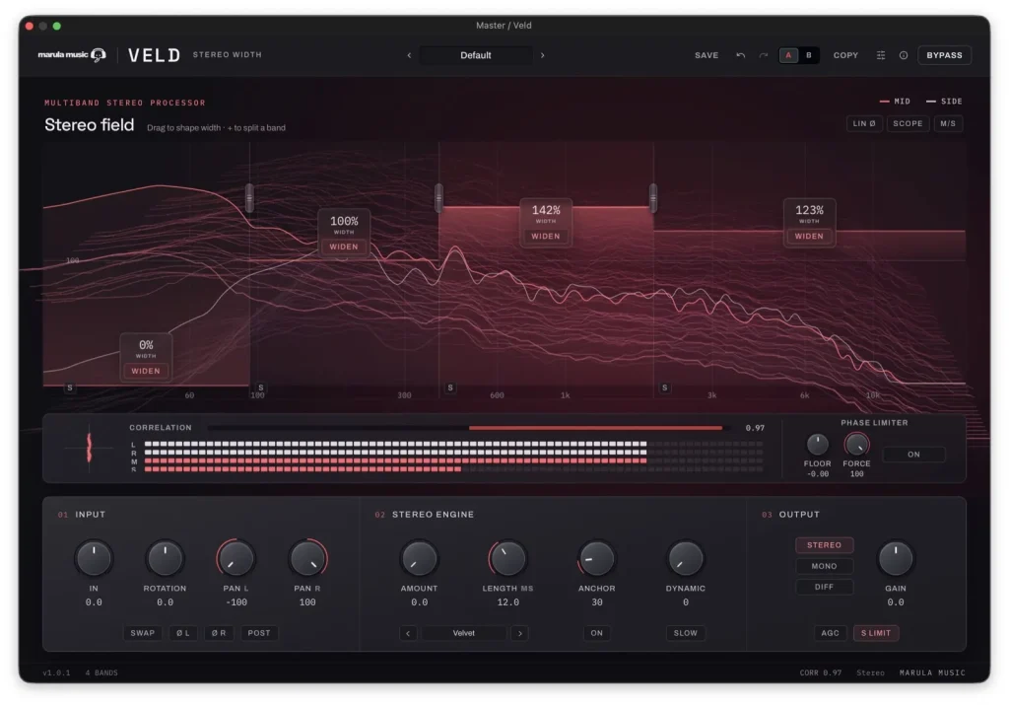1009x705 pixels.
Task: Click the undo arrow icon
Action: (x=741, y=55)
